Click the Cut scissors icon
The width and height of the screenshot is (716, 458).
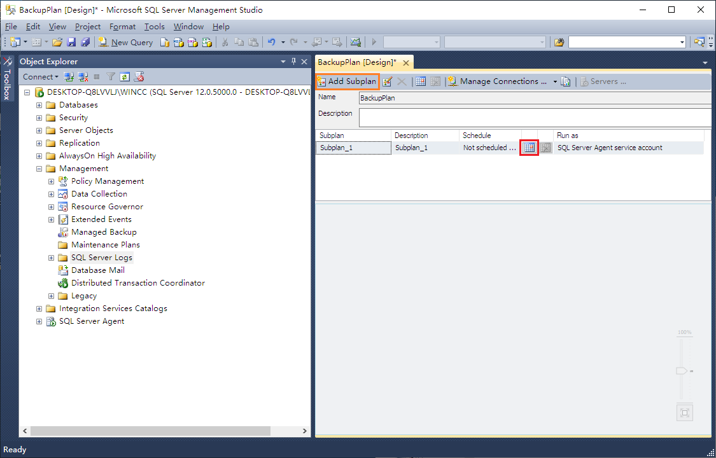[225, 43]
